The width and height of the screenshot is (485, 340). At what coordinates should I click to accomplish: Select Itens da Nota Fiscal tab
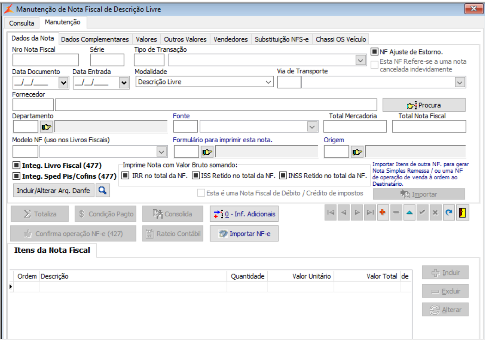[x=52, y=250]
